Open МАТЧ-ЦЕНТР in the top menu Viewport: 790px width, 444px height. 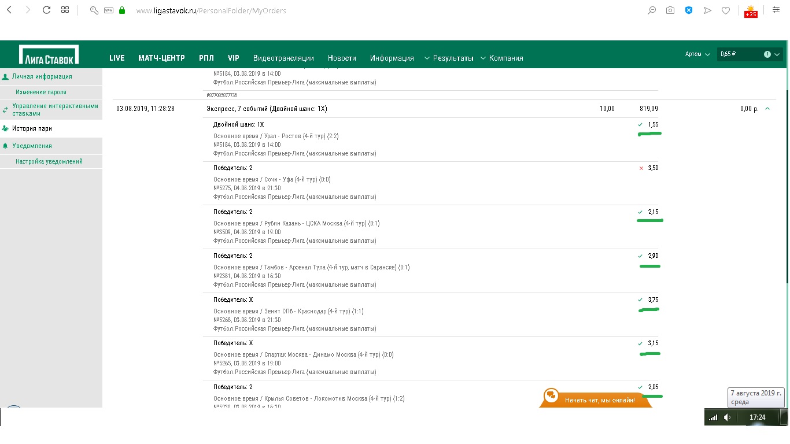(x=161, y=58)
